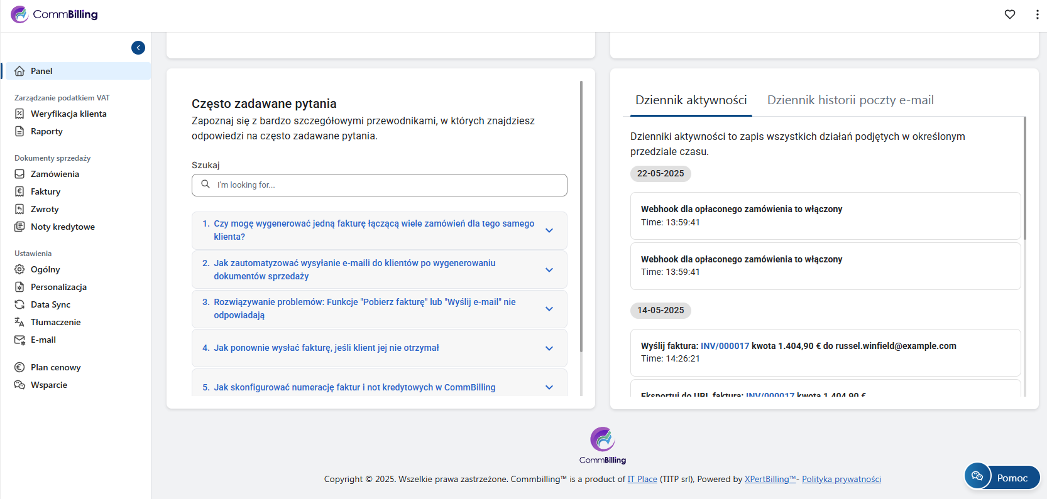Open the Plan cenowy page
This screenshot has height=499, width=1047.
tap(55, 367)
